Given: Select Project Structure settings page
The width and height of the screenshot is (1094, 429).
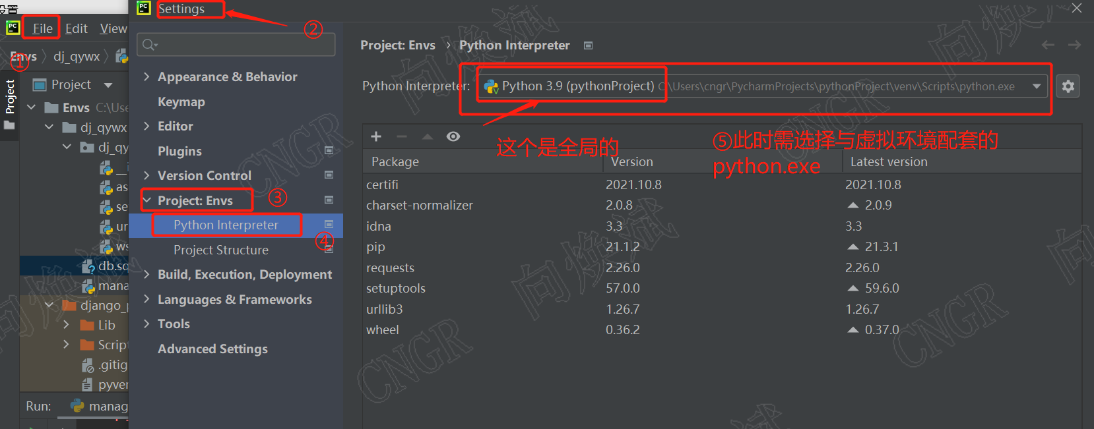Looking at the screenshot, I should pyautogui.click(x=221, y=250).
